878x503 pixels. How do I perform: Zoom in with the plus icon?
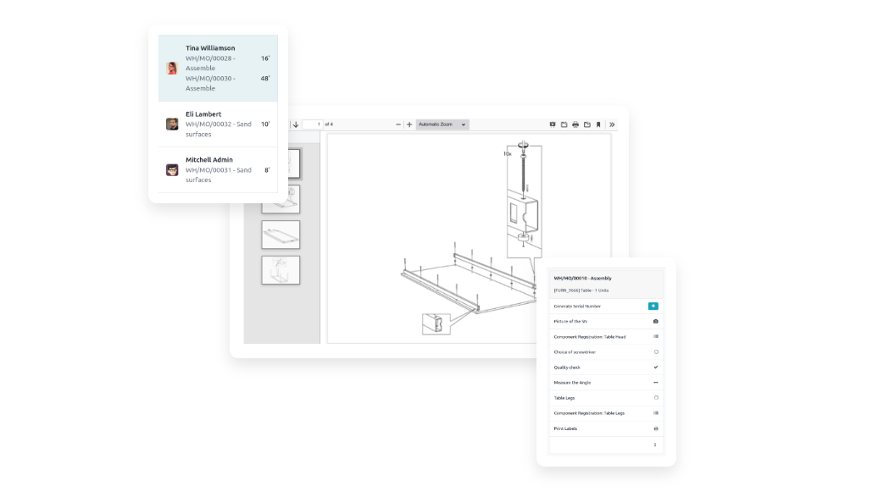409,124
